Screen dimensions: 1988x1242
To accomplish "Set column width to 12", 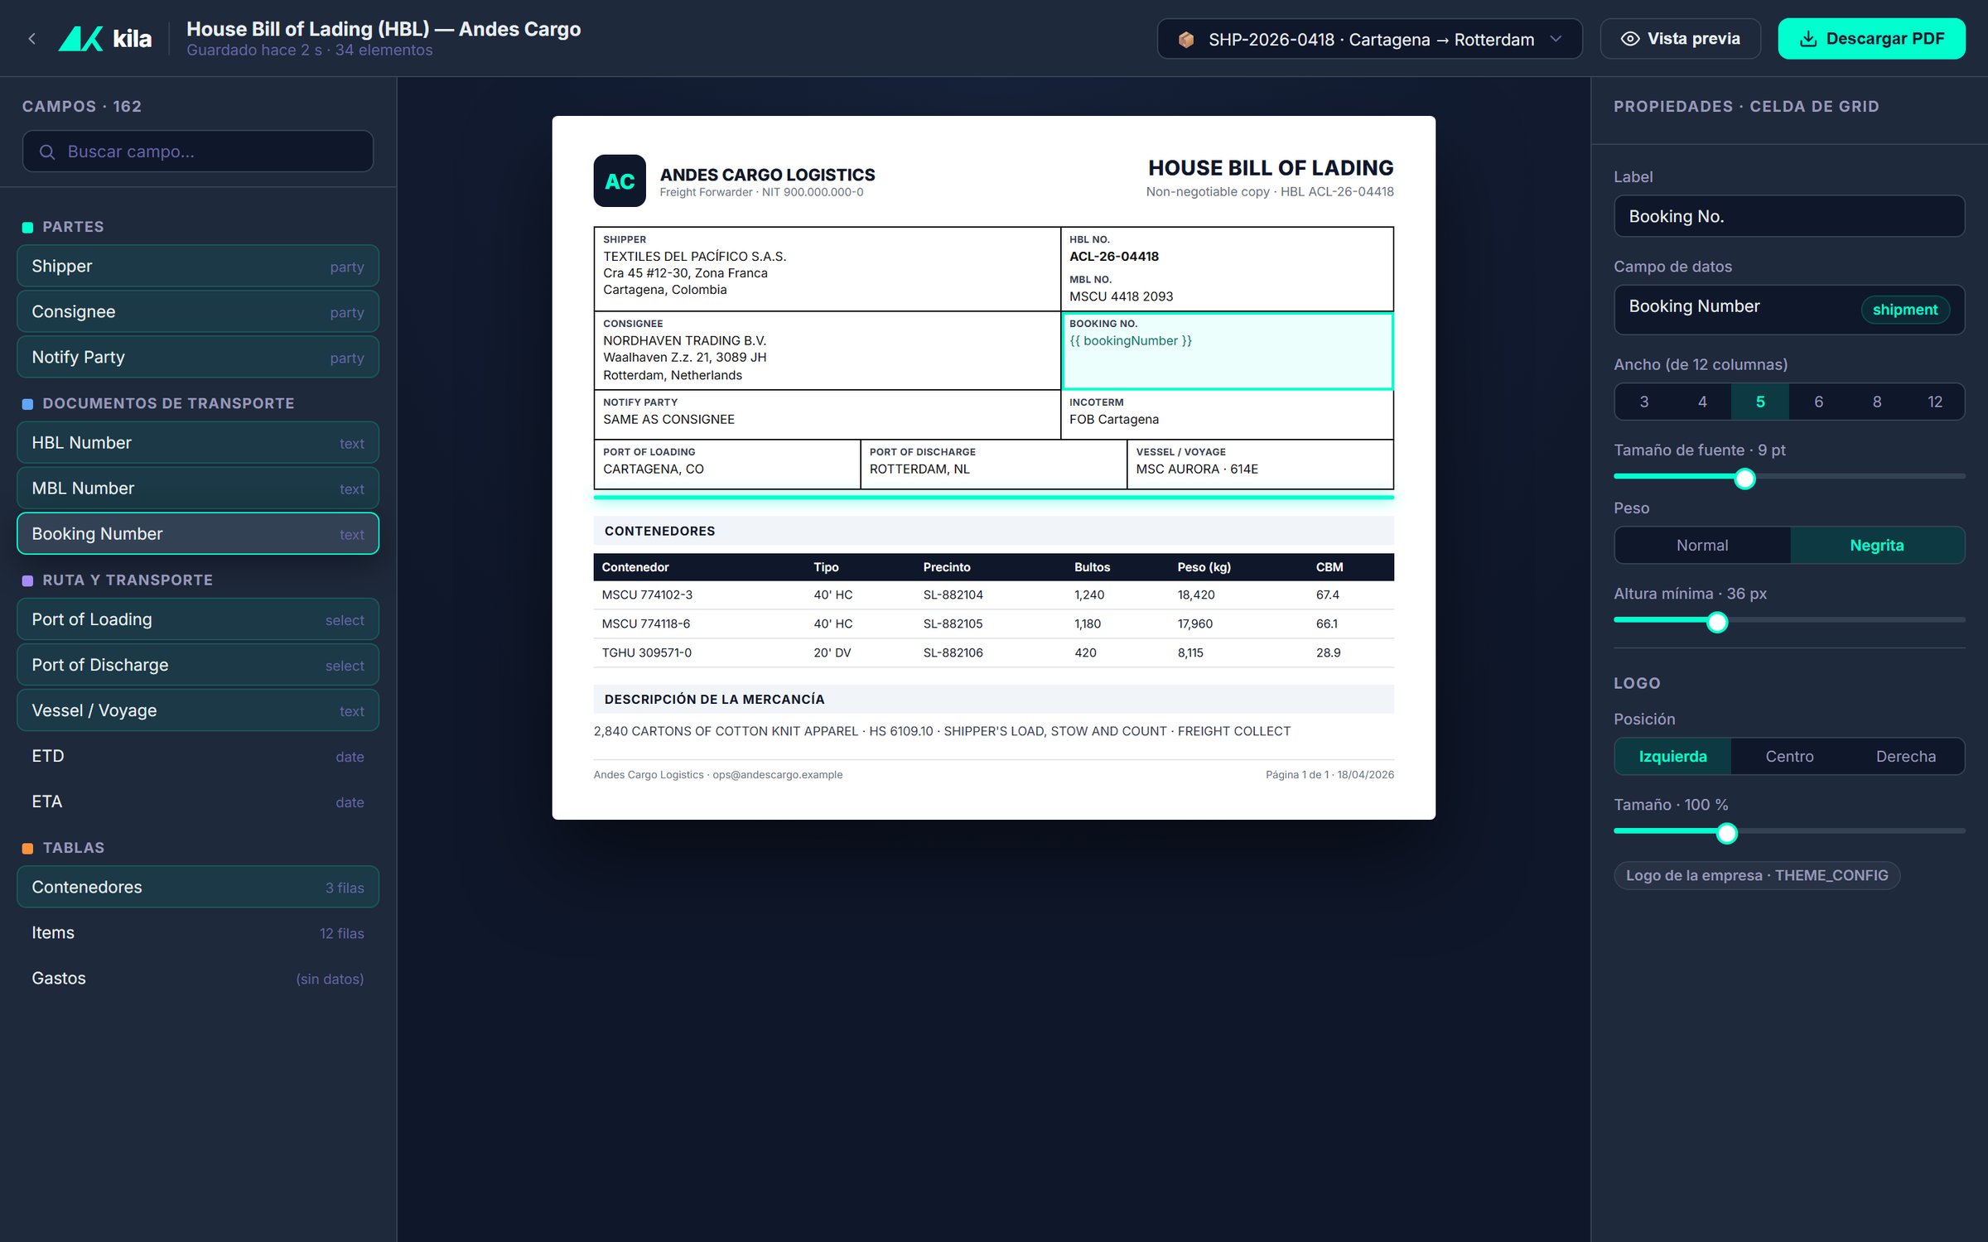I will 1934,402.
